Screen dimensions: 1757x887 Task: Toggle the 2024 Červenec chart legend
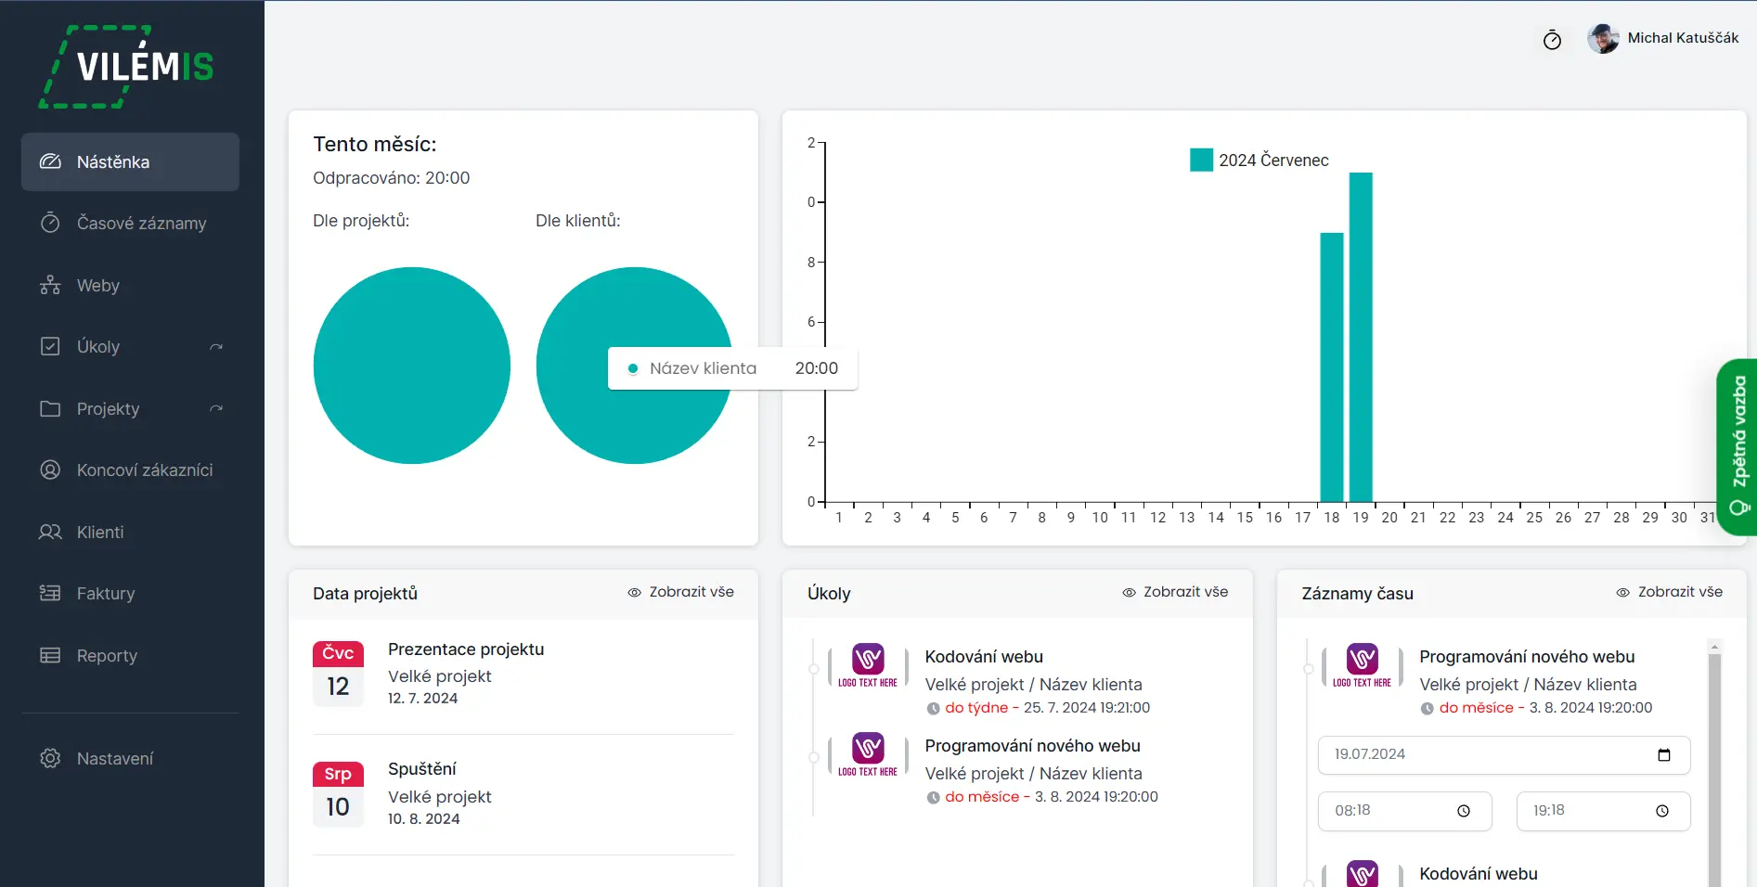pos(1260,160)
